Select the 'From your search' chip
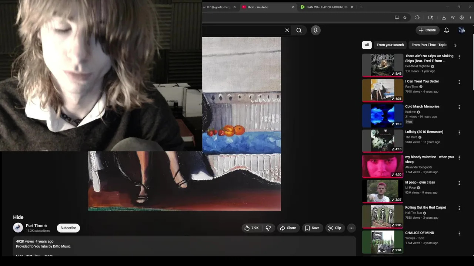Image resolution: width=474 pixels, height=266 pixels. coord(390,45)
